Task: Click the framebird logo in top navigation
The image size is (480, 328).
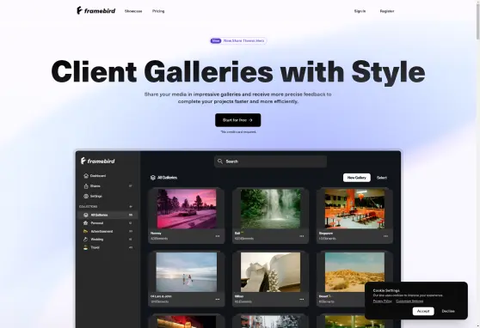Action: [x=95, y=10]
